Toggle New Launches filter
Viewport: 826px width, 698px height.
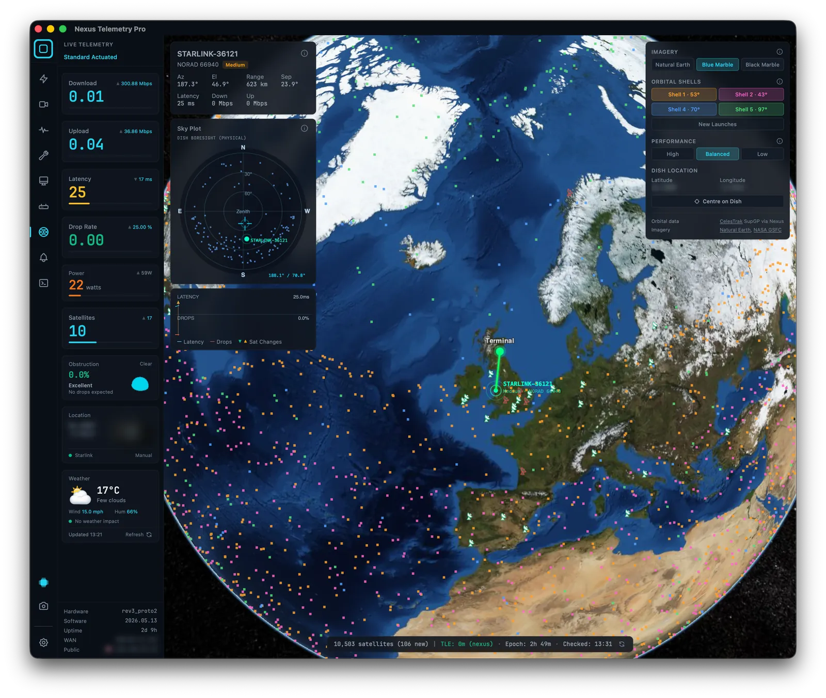coord(717,124)
